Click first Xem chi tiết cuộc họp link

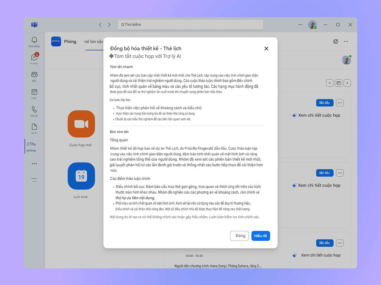316,115
